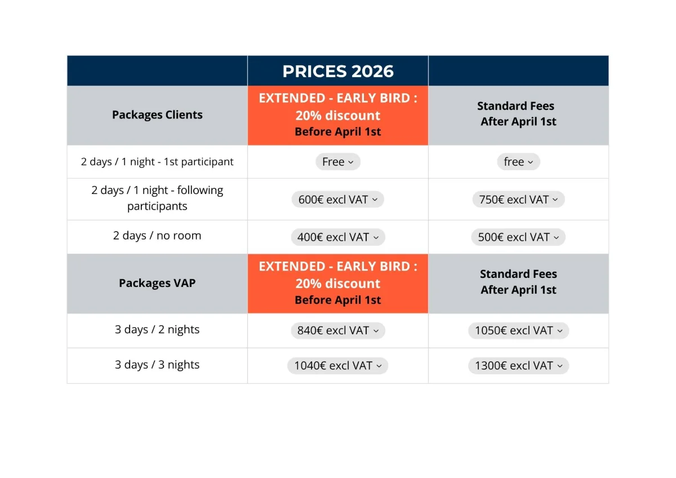The height and width of the screenshot is (478, 676).
Task: Select the orange early bird cell under PRICES 2026
Action: pos(338,116)
